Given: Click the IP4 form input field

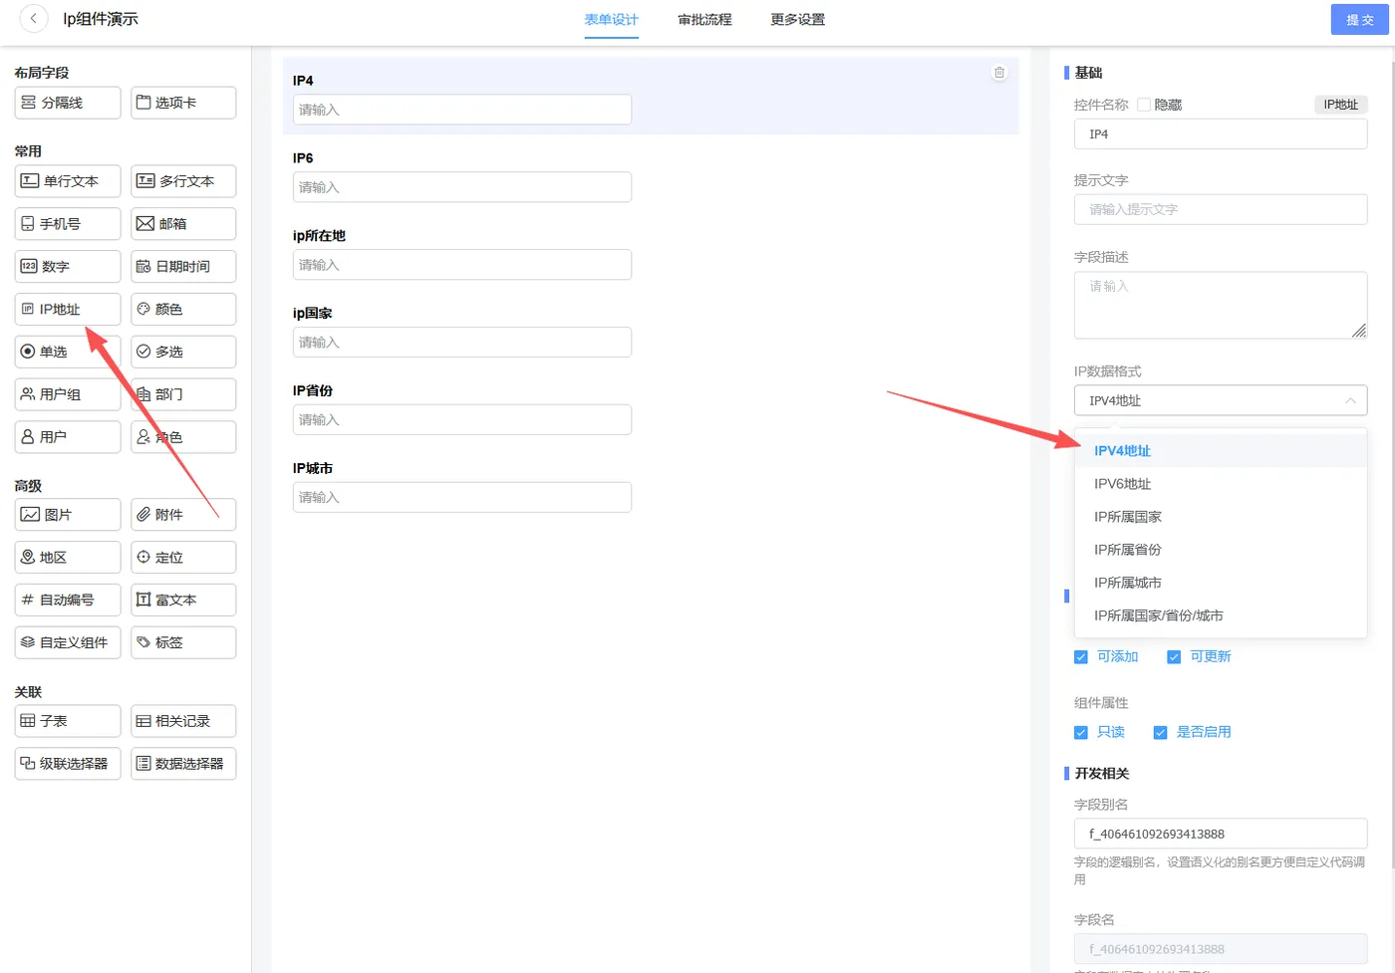Looking at the screenshot, I should click(462, 110).
